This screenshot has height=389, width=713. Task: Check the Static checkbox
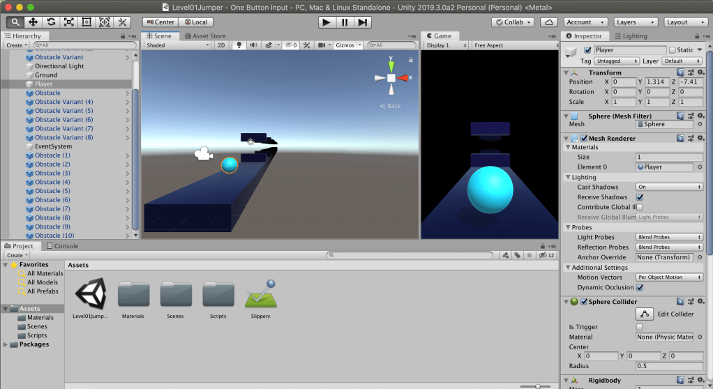(672, 50)
